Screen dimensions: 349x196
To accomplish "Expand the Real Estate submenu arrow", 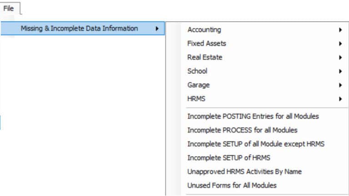I will pyautogui.click(x=340, y=57).
